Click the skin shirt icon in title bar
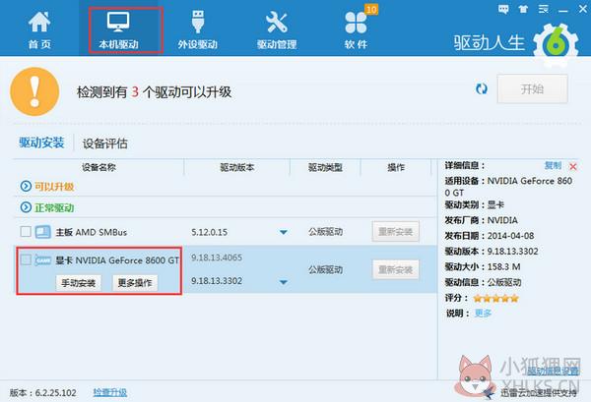The height and width of the screenshot is (402, 591). tap(523, 9)
